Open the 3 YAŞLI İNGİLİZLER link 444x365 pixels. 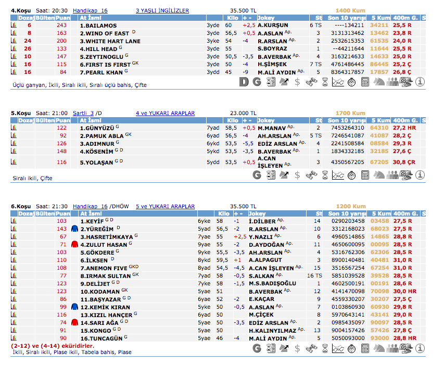click(162, 10)
